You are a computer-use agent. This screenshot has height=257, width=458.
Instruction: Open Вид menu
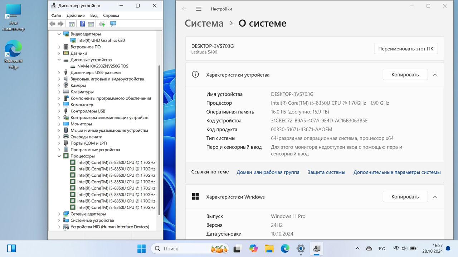click(94, 15)
